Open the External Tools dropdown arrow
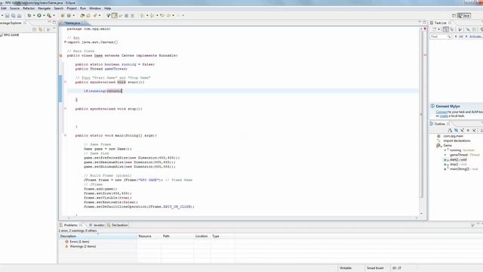 tap(54, 15)
